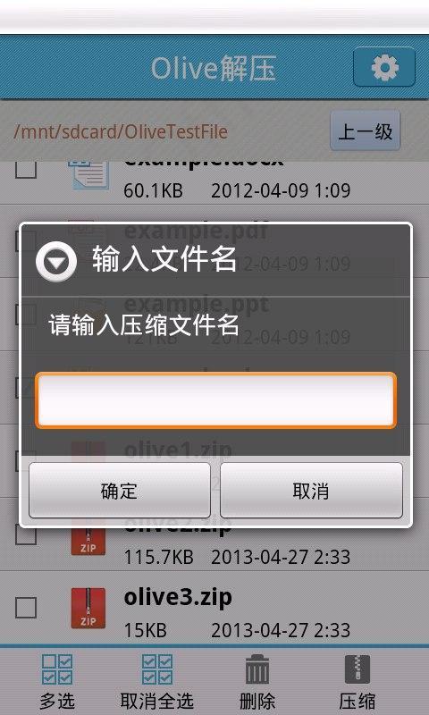The image size is (429, 715).
Task: Tap the 删除 trash can icon
Action: [x=257, y=669]
